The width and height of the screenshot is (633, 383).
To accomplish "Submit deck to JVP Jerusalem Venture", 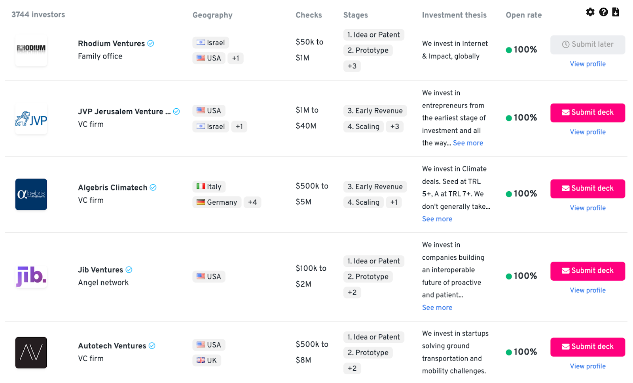I will (x=587, y=113).
